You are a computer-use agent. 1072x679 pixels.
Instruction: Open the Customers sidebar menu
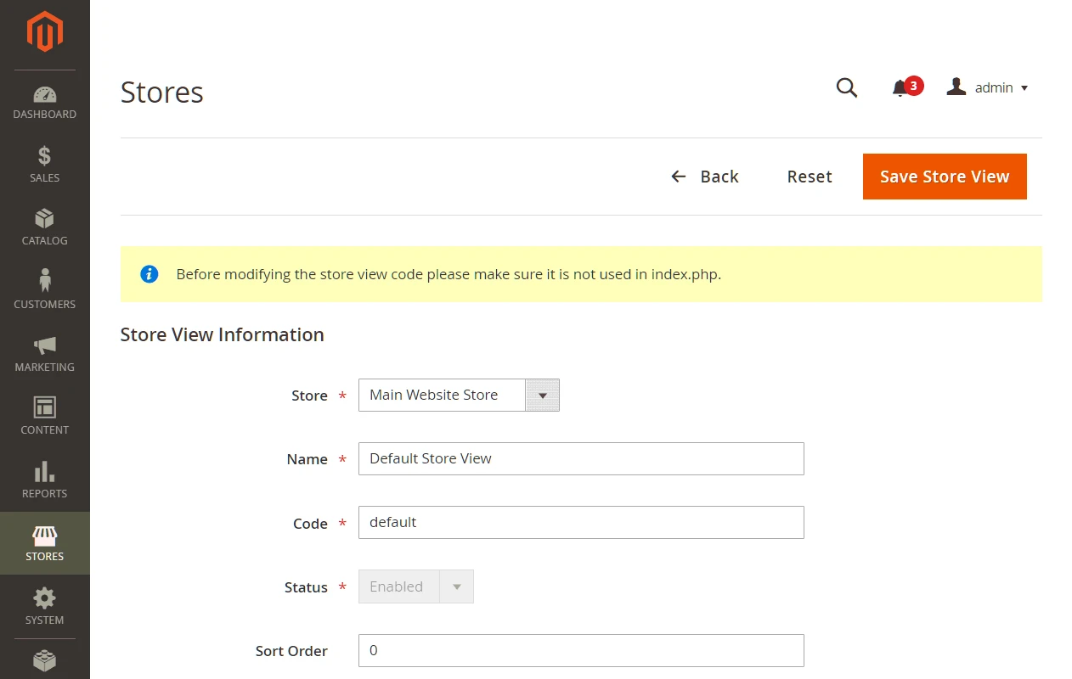(44, 290)
